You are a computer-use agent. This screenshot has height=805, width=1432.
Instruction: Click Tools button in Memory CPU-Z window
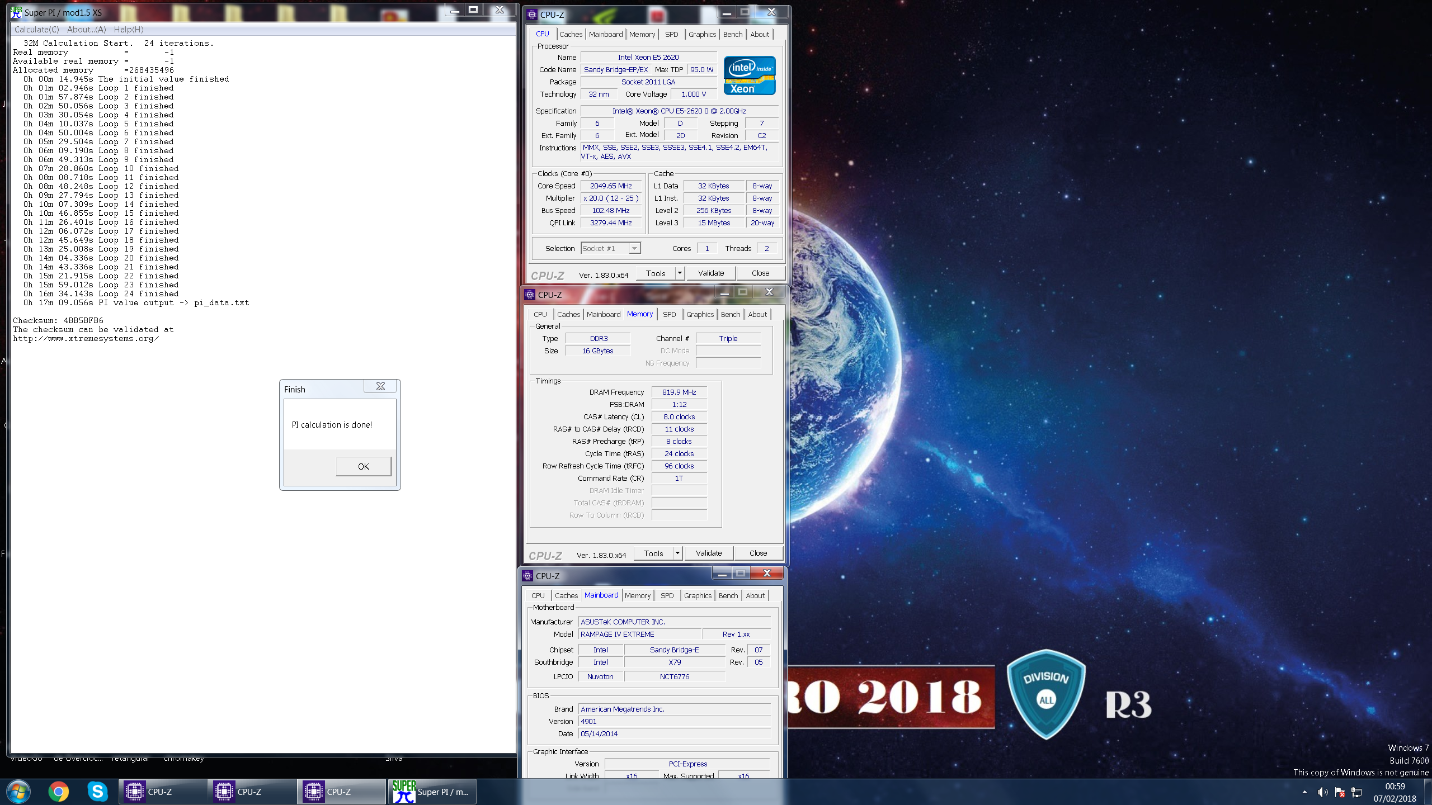pyautogui.click(x=653, y=553)
